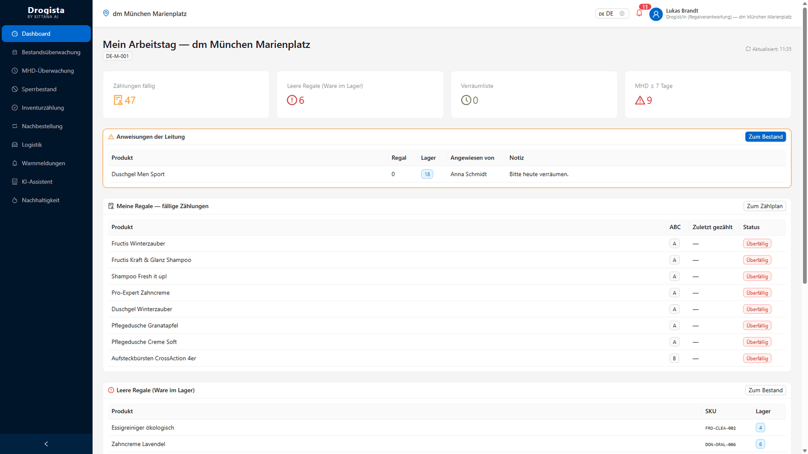Click the alert icon beside Leere Regale section heading

pyautogui.click(x=111, y=390)
